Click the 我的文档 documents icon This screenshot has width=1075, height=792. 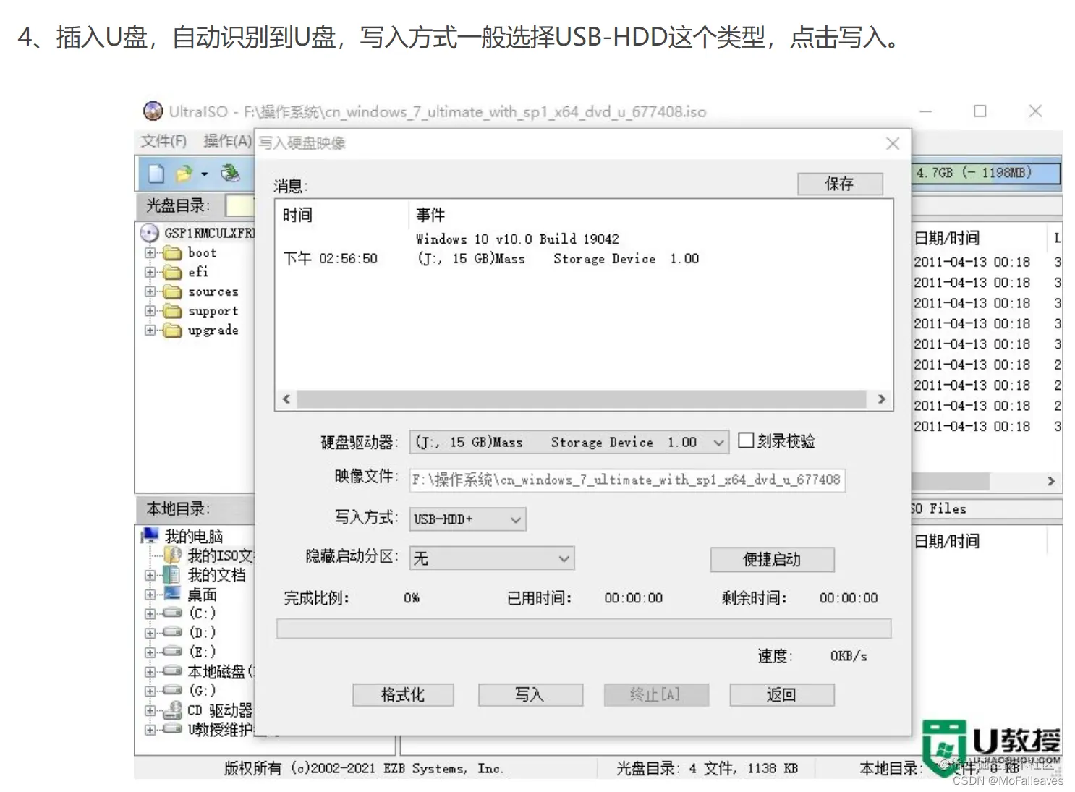[171, 575]
